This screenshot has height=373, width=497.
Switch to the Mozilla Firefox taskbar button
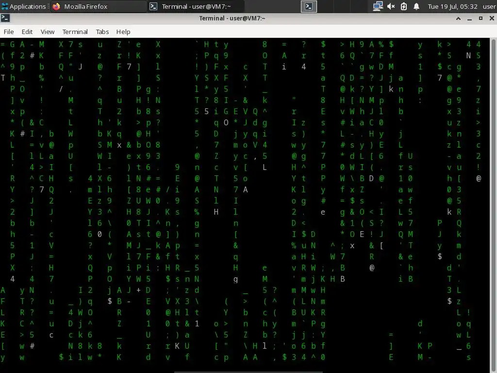coord(98,6)
